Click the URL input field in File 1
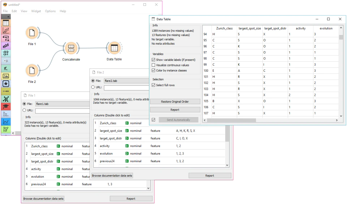 (63, 110)
